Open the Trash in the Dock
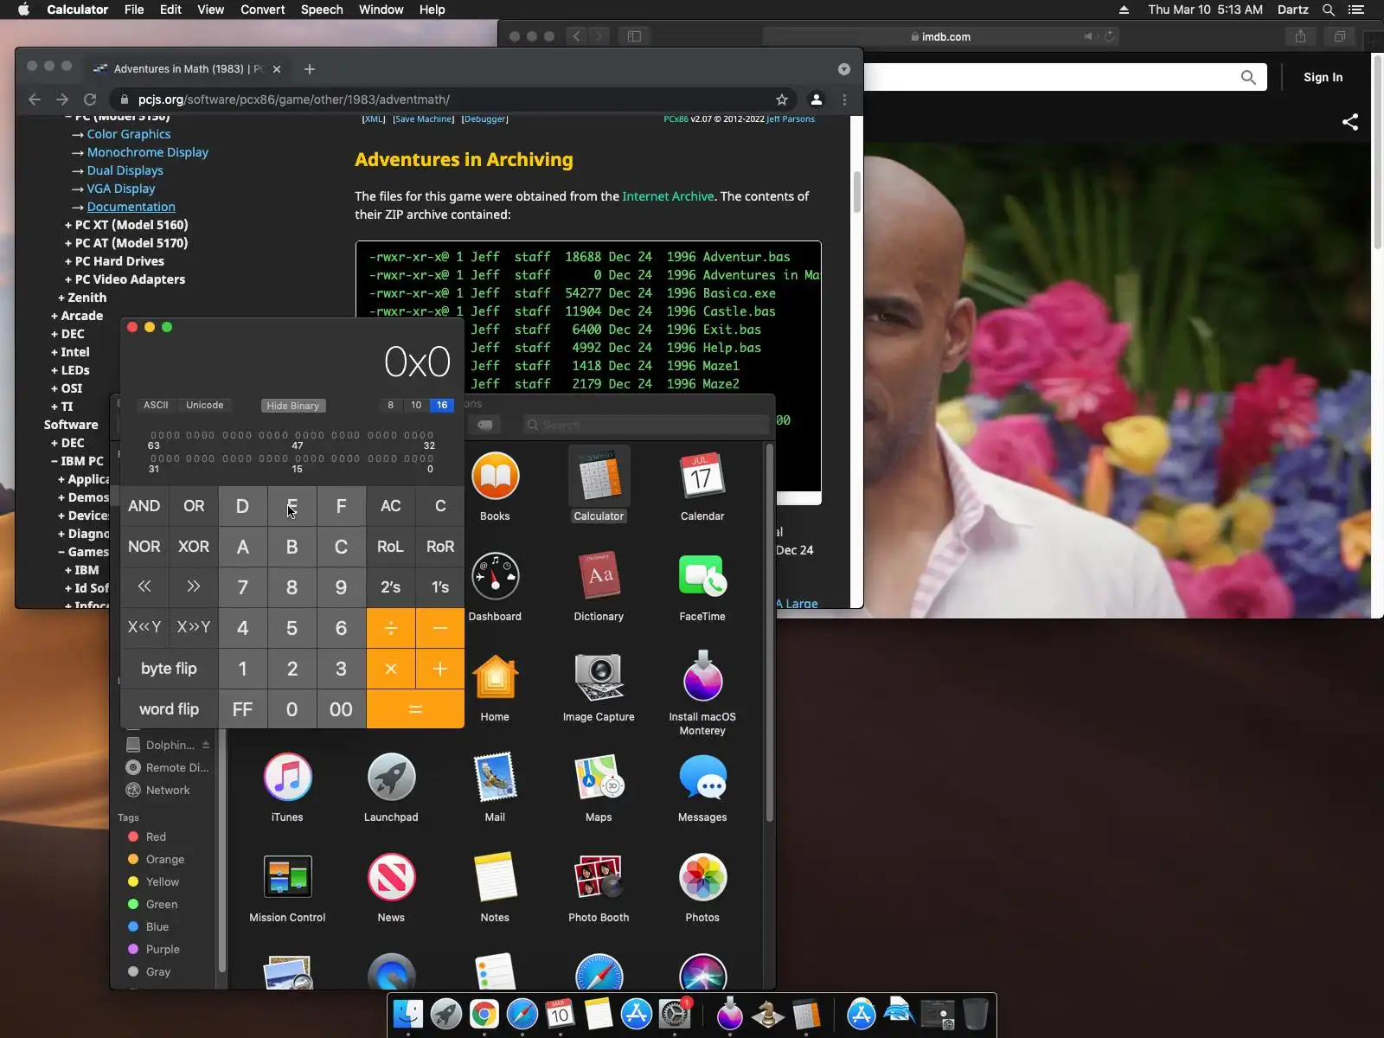This screenshot has height=1038, width=1384. click(x=976, y=1014)
